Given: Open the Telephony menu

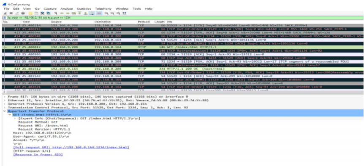Looking at the screenshot, I should (103, 9).
